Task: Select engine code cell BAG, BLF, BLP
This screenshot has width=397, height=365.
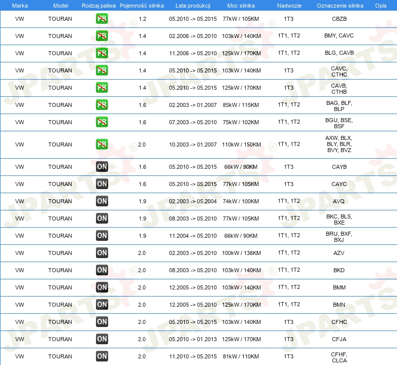Action: [x=339, y=106]
